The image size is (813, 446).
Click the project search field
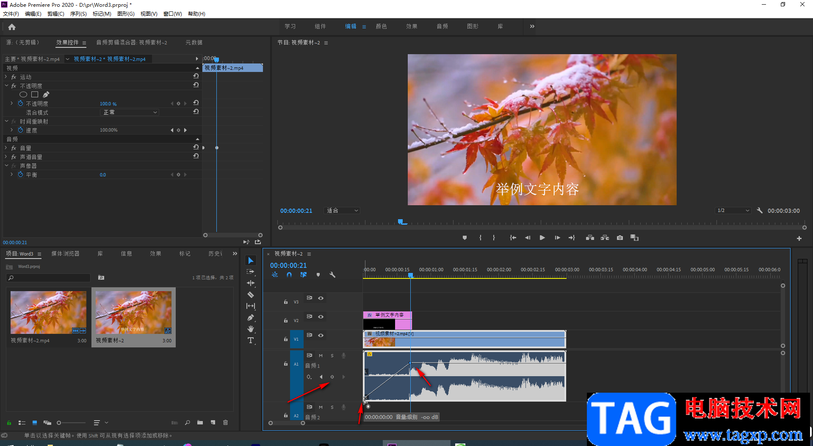click(49, 278)
